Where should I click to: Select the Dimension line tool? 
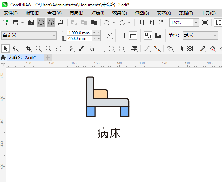point(147,49)
